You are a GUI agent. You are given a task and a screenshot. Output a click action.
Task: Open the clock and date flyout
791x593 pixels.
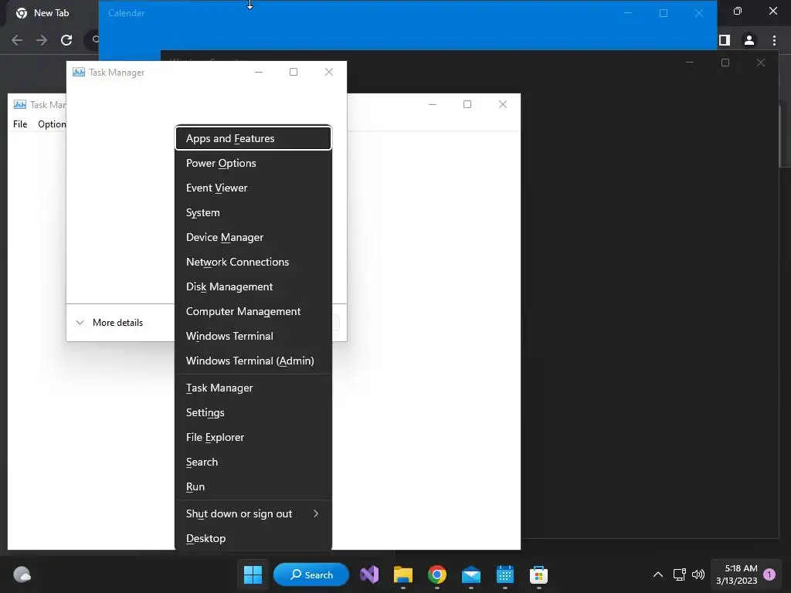click(x=736, y=574)
